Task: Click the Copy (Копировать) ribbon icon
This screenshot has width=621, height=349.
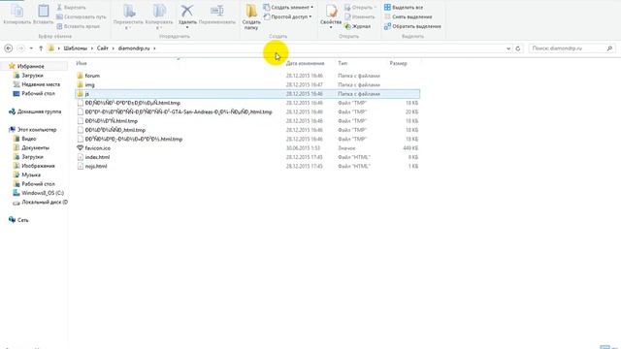Action: pos(17,11)
